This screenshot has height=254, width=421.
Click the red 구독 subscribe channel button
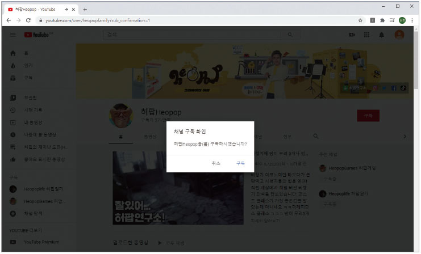(x=368, y=116)
